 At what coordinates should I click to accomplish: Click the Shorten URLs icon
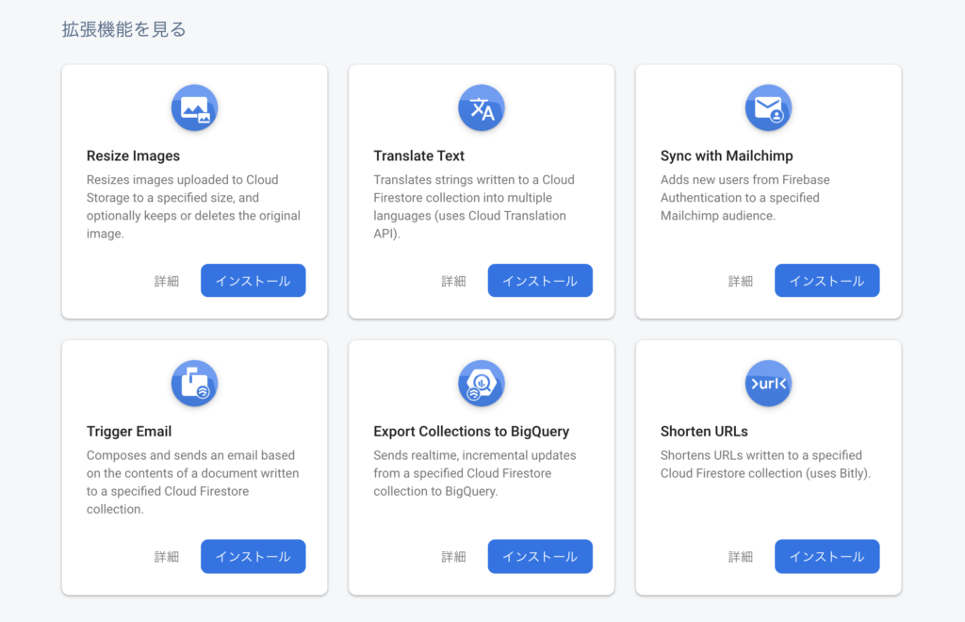pos(768,384)
